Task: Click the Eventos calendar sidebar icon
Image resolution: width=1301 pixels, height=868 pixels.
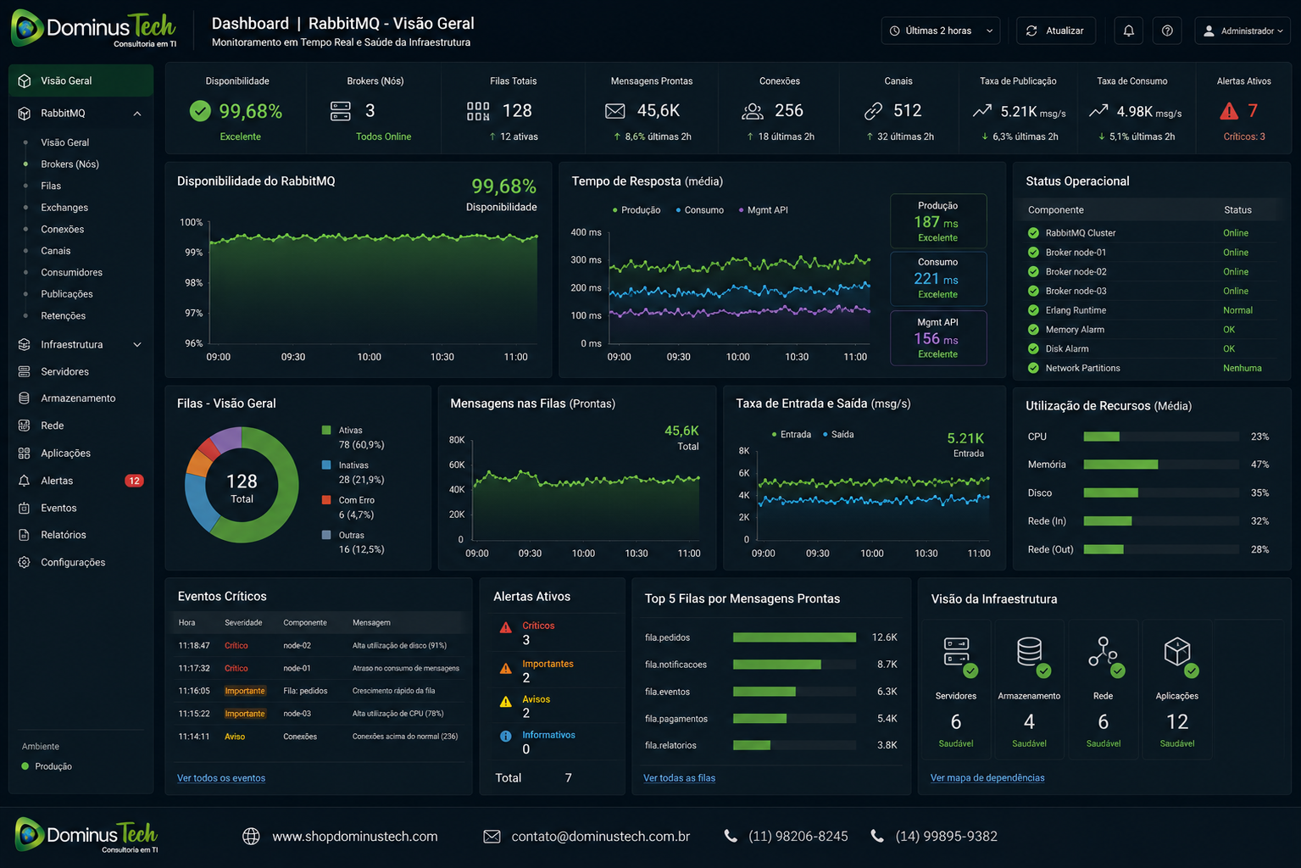Action: [24, 508]
